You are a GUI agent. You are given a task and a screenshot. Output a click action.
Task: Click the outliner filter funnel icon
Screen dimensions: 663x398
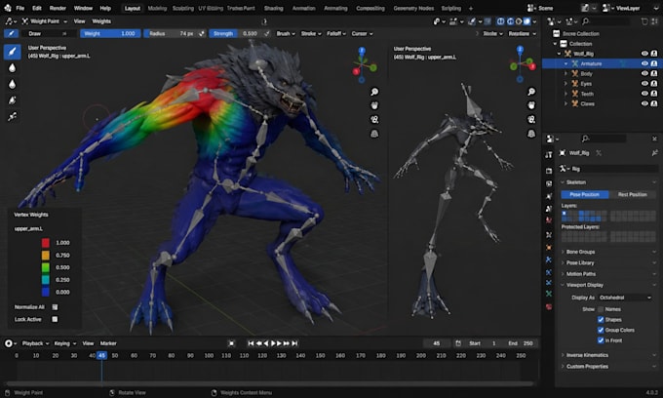[x=644, y=21]
